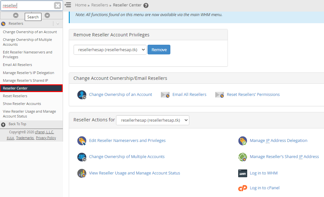Open View Reseller Usage and Manage Account Status link
The image size is (324, 197).
[x=134, y=173]
